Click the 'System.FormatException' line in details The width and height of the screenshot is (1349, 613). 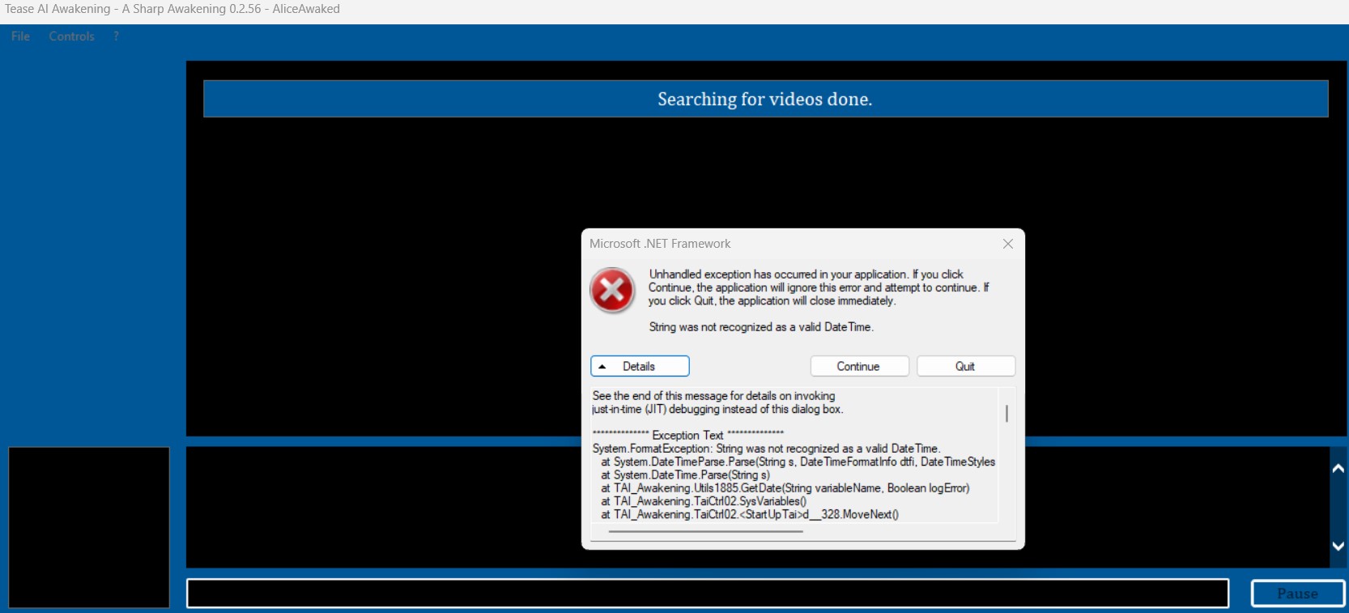[x=766, y=449]
